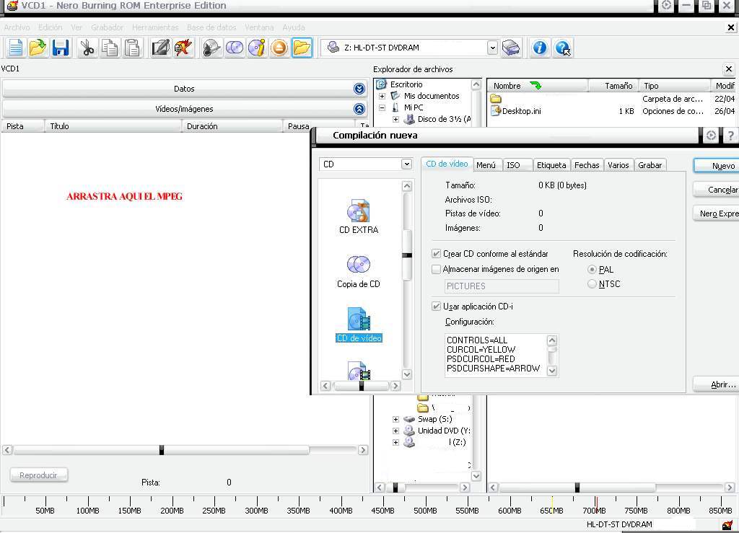Open the Etiqueta tab
The image size is (739, 533).
point(551,165)
